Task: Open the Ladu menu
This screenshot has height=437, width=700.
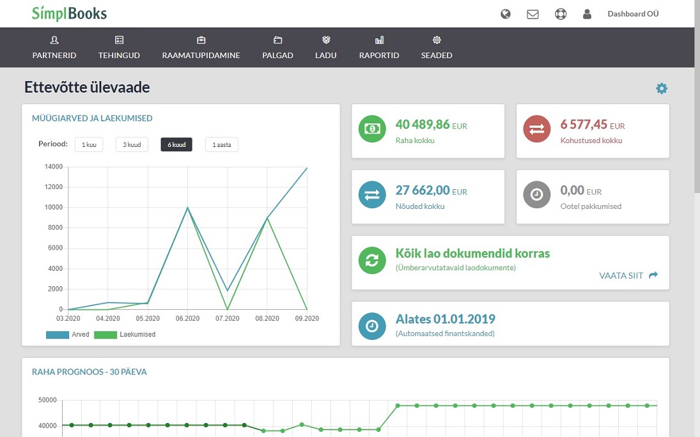Action: pos(326,47)
